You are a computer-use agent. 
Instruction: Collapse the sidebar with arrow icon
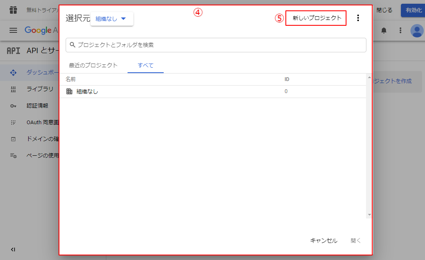tap(13, 250)
